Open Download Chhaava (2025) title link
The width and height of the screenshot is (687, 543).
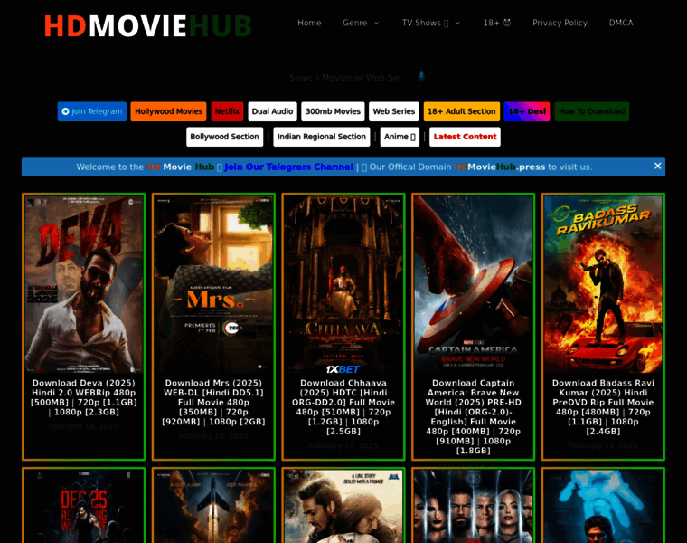click(x=343, y=407)
